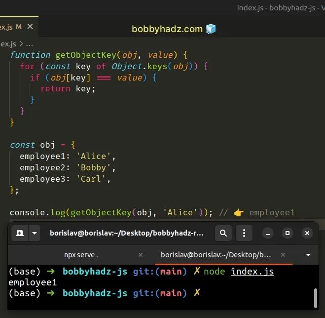The width and height of the screenshot is (325, 318).
Task: Click the 'Alice' string in employee1 line
Action: [x=94, y=156]
